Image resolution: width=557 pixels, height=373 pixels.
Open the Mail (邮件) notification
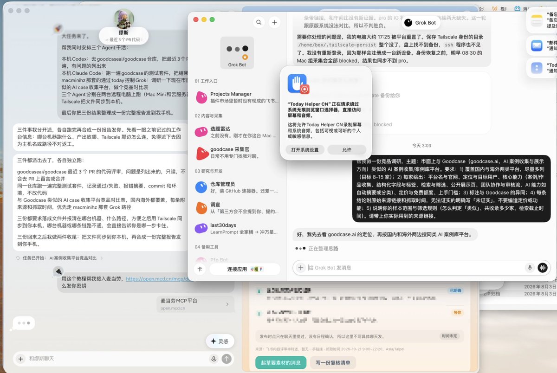(542, 45)
